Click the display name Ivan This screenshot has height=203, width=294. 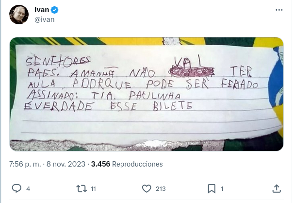point(42,10)
